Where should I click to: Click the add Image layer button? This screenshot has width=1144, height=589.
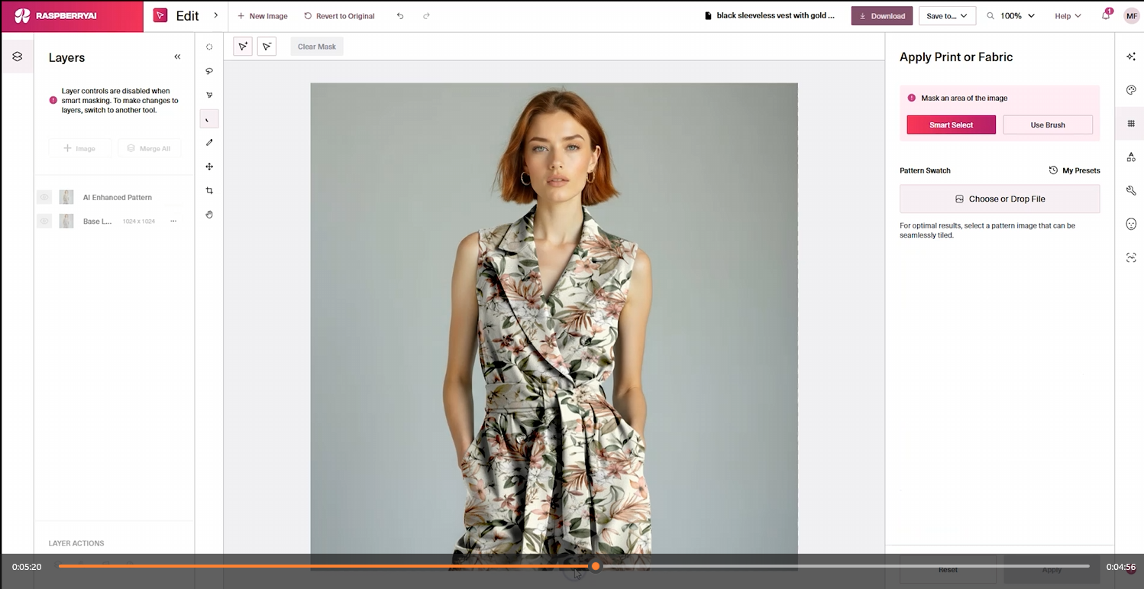point(80,148)
